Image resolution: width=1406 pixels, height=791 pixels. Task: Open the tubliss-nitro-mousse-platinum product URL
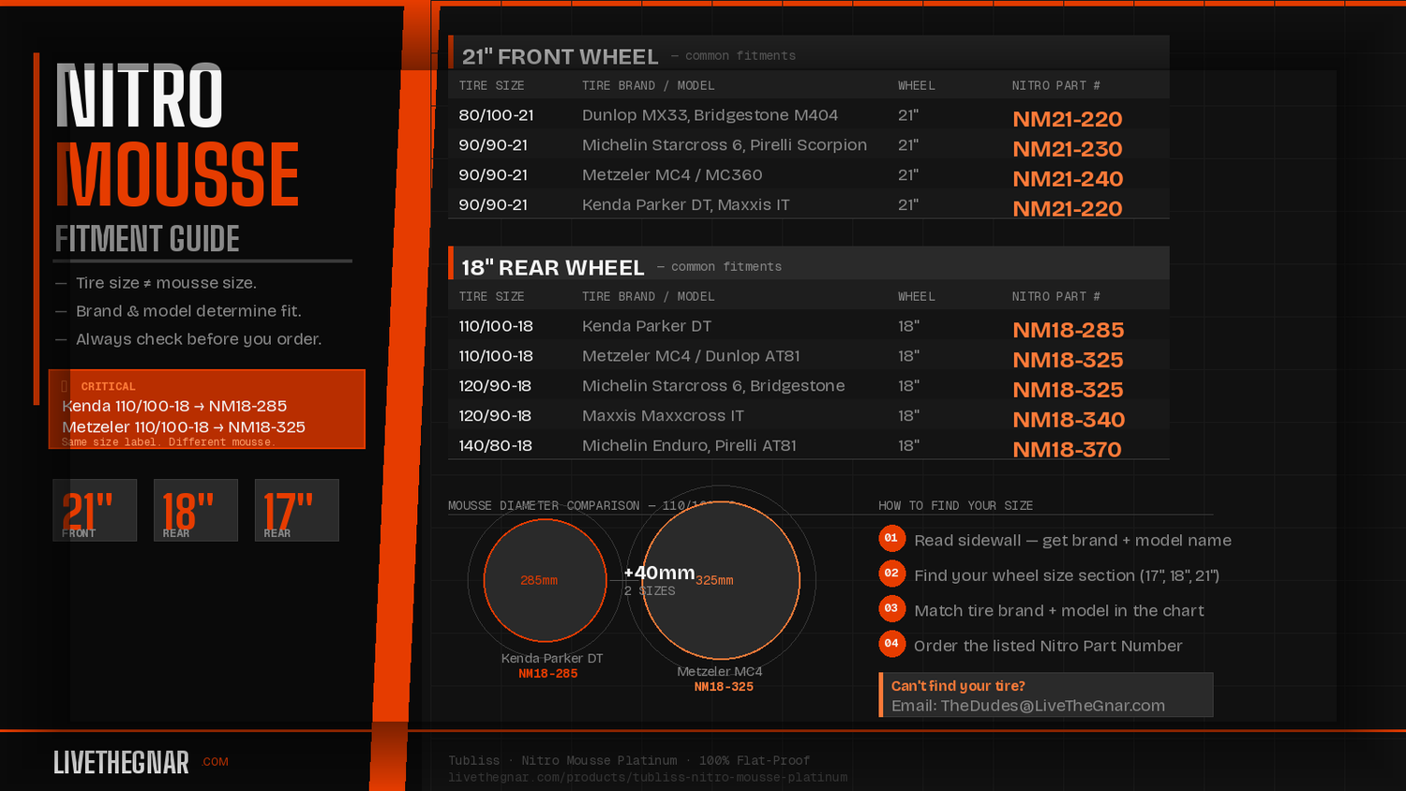pos(648,777)
